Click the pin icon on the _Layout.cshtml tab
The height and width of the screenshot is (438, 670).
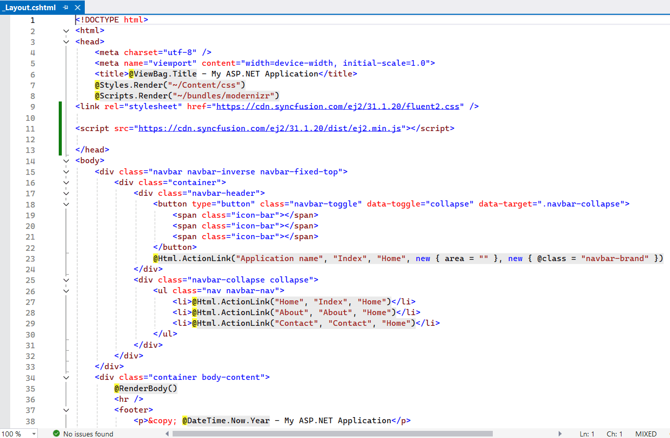tap(66, 8)
